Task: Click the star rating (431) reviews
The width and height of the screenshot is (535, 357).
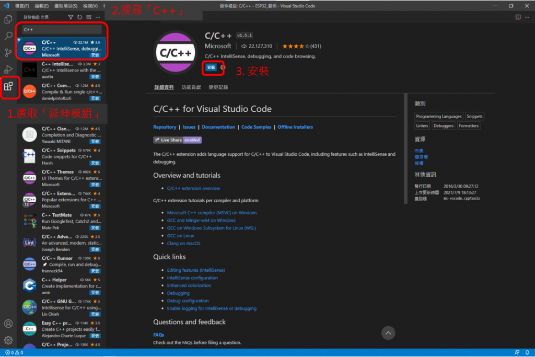Action: tap(301, 46)
